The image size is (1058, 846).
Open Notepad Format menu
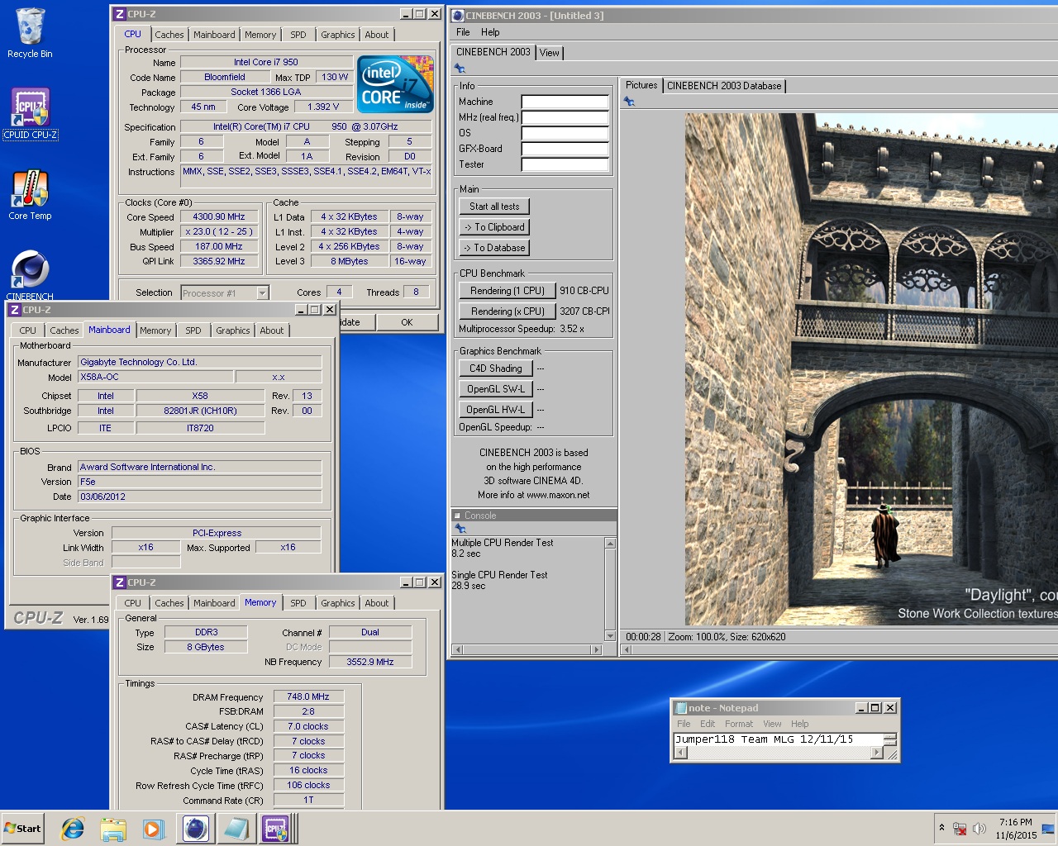pos(739,724)
